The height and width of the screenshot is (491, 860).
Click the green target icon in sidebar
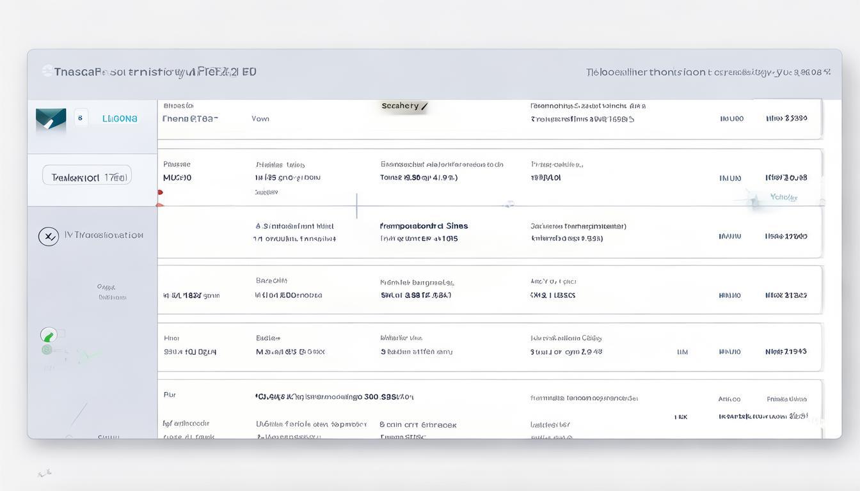pos(47,350)
